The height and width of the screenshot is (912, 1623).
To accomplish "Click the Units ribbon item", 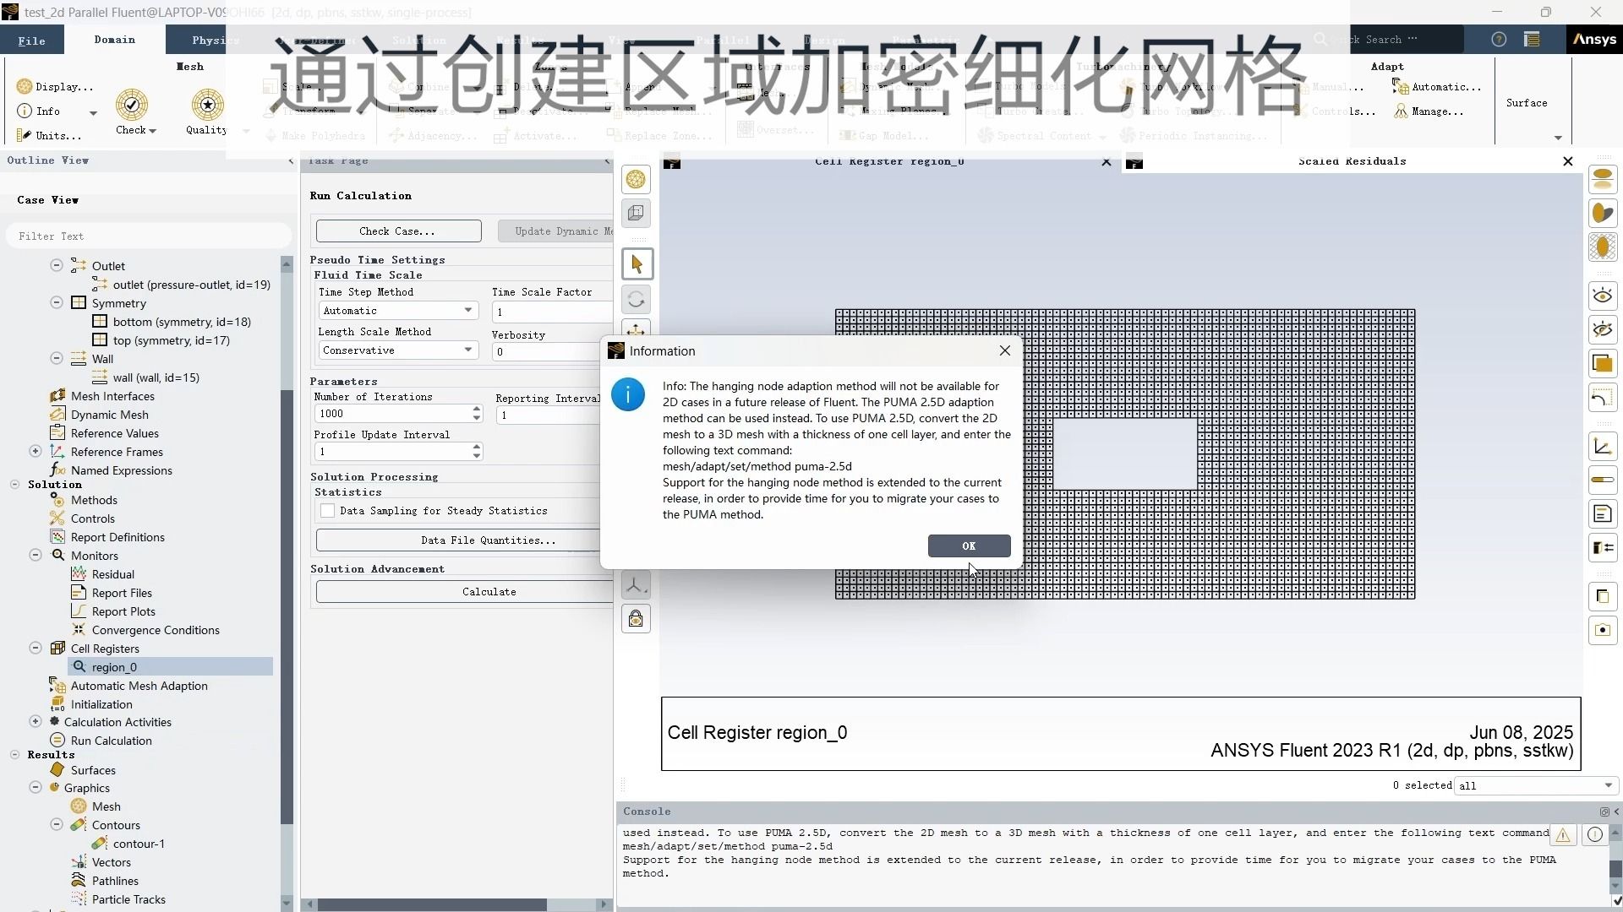I will [x=49, y=135].
